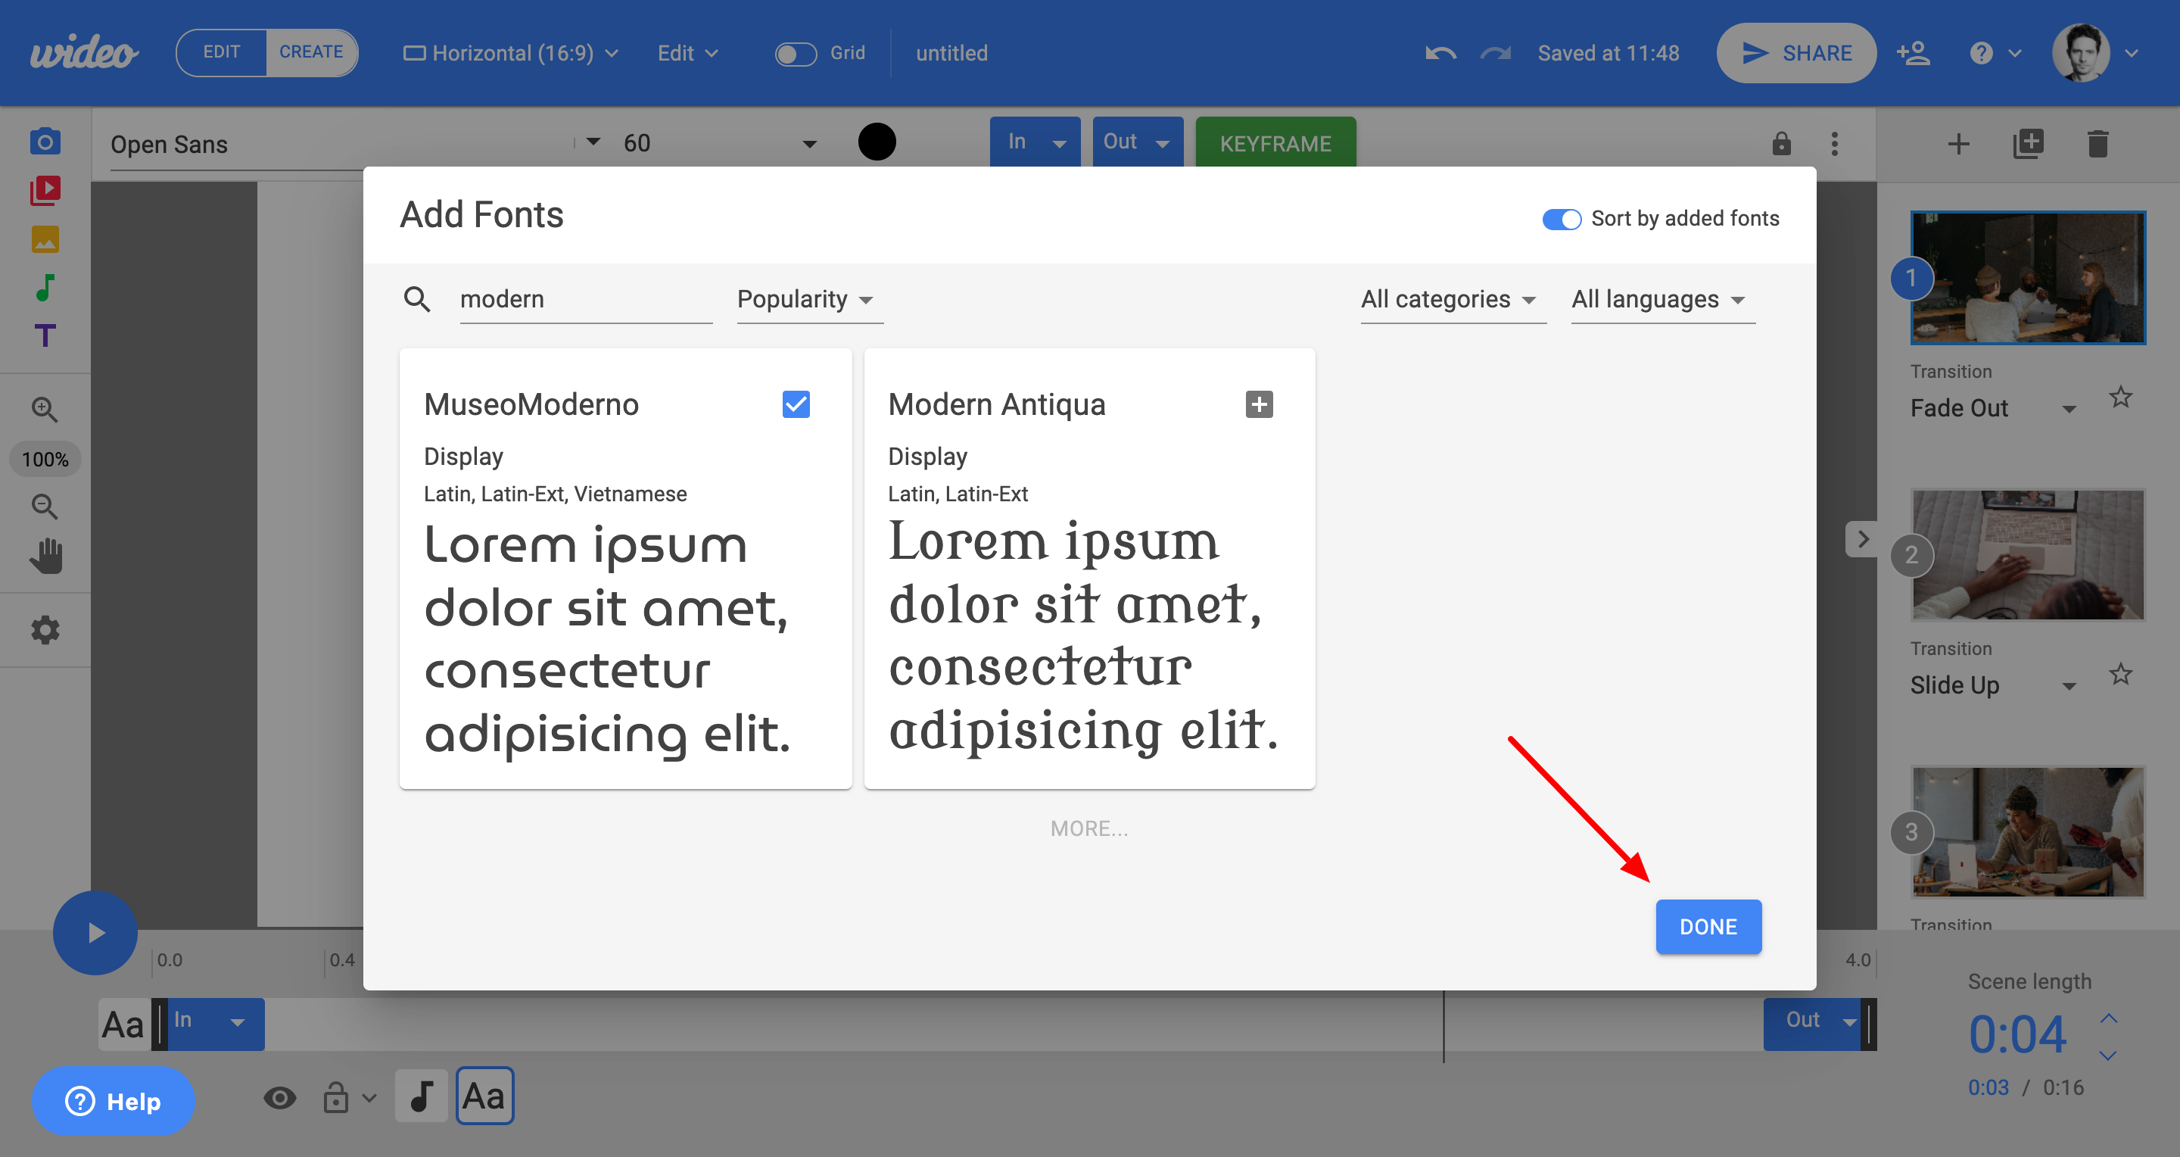
Task: Switch to CREATE mode
Action: 311,52
